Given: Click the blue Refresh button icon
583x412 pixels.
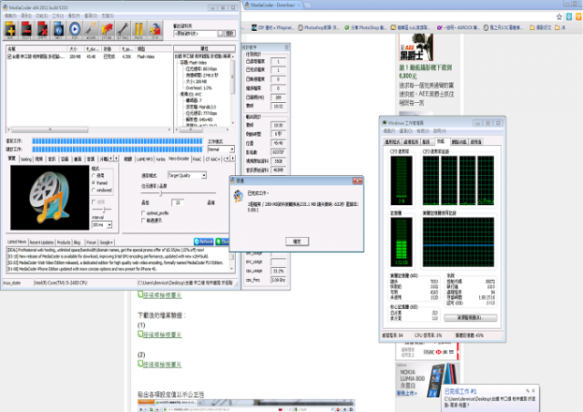Looking at the screenshot, I should [x=204, y=242].
